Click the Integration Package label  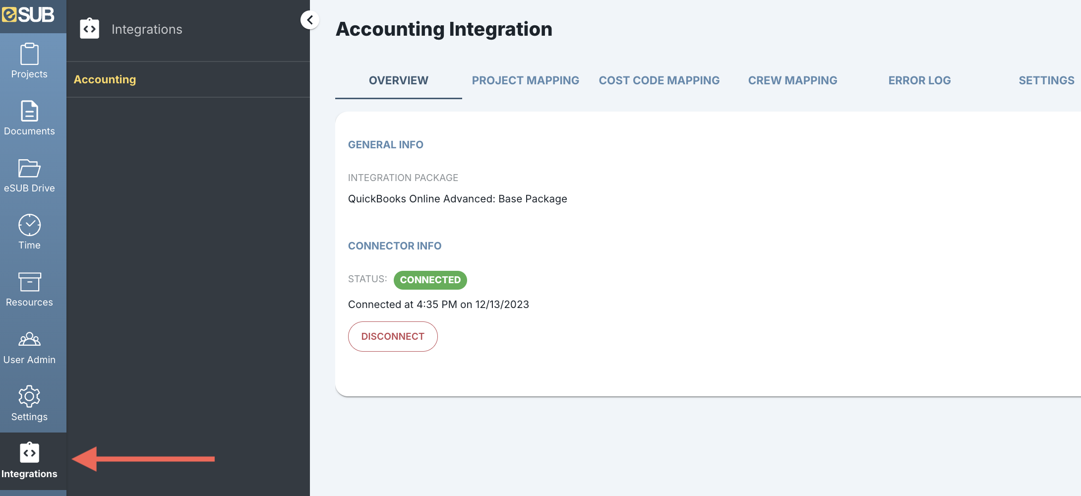tap(403, 178)
